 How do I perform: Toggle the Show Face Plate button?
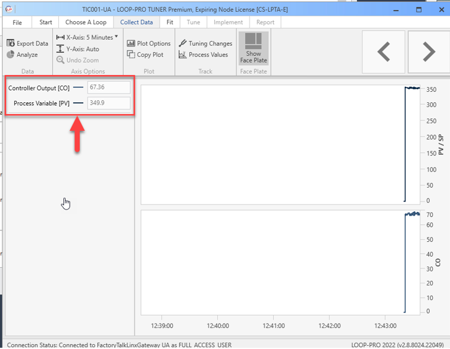tap(253, 48)
